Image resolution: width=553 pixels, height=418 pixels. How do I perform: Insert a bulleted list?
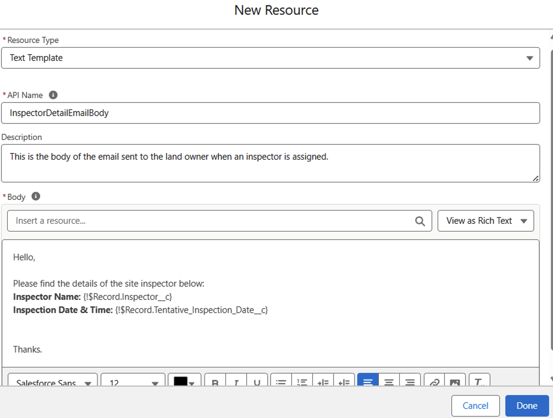(x=281, y=383)
